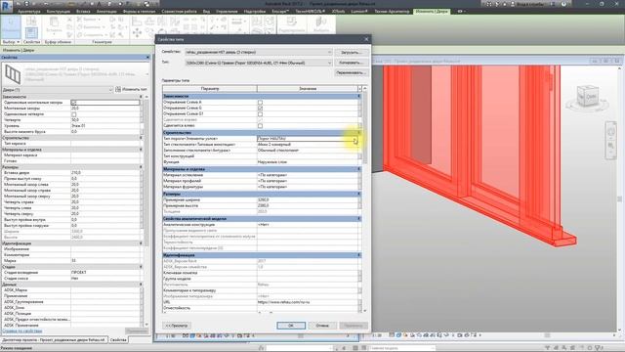Image resolution: width=625 pixels, height=352 pixels.
Task: Click the Help question mark icon
Action: (563, 4)
